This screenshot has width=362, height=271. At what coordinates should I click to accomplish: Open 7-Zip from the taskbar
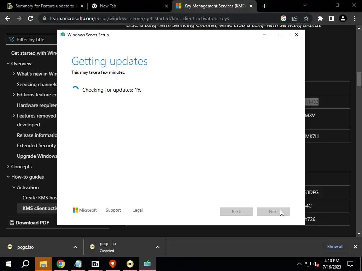(x=95, y=264)
